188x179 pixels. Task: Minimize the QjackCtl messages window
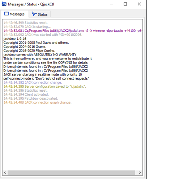(x=111, y=4)
